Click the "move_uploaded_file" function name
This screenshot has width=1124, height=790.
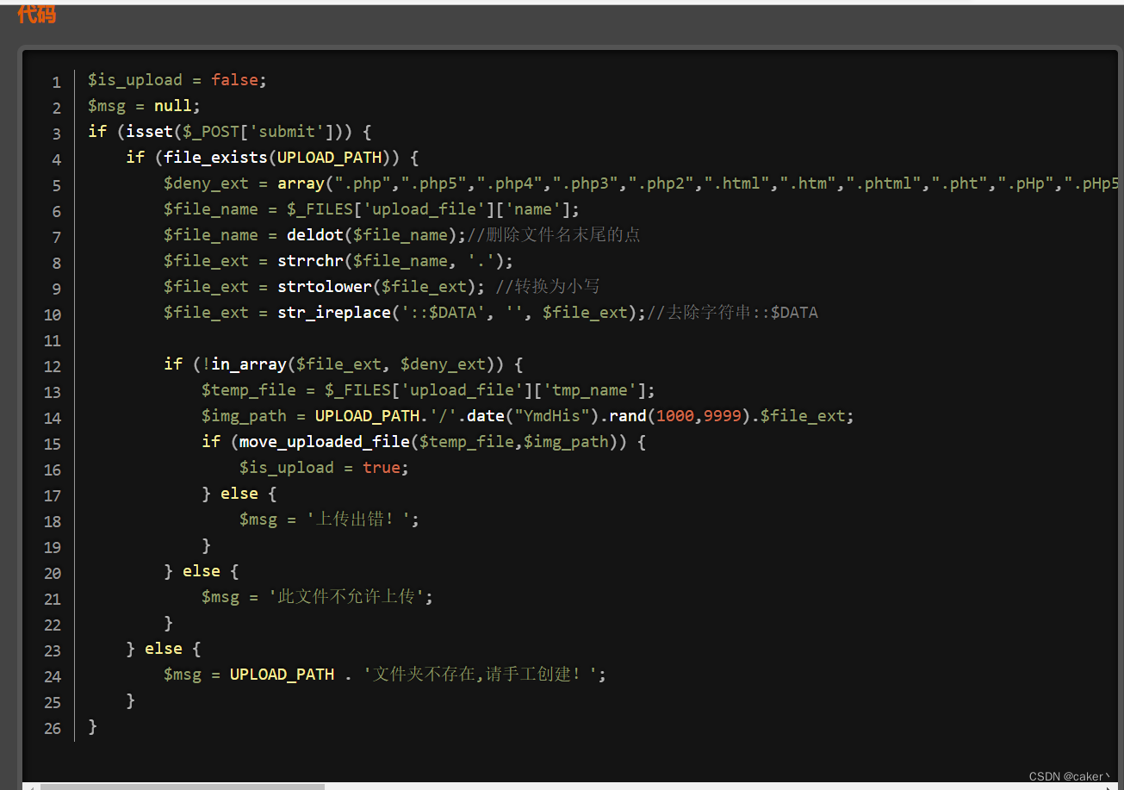[x=324, y=442]
